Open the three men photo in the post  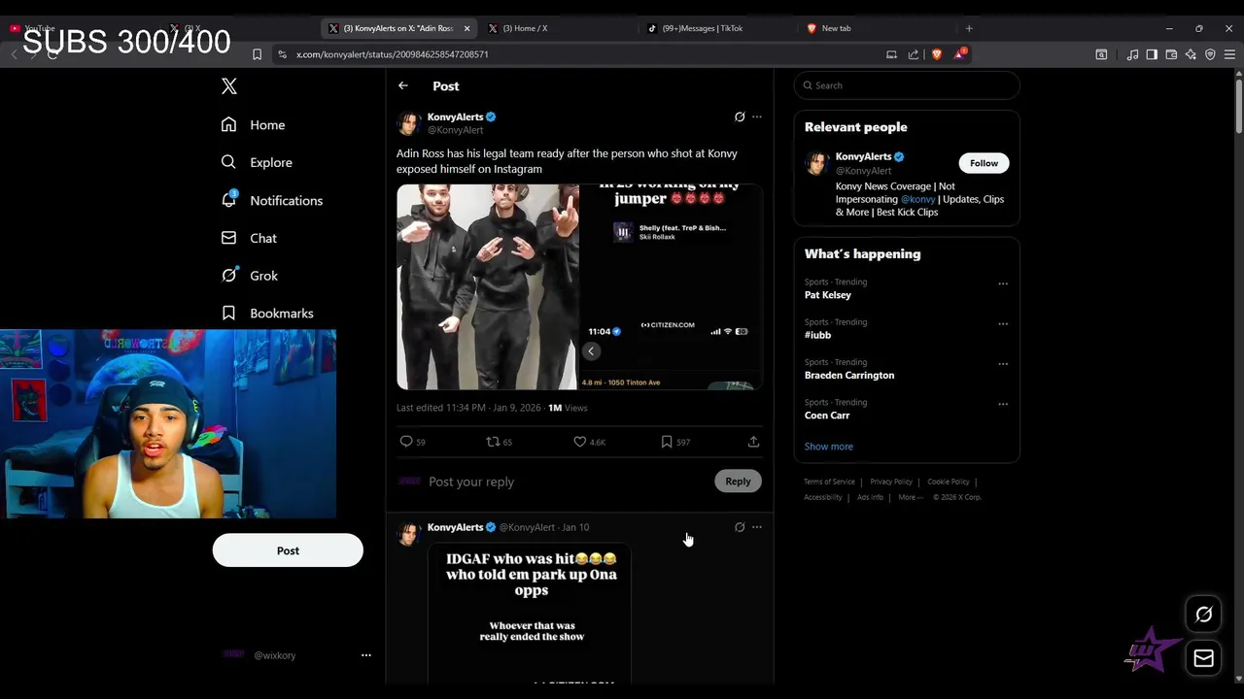click(x=488, y=286)
